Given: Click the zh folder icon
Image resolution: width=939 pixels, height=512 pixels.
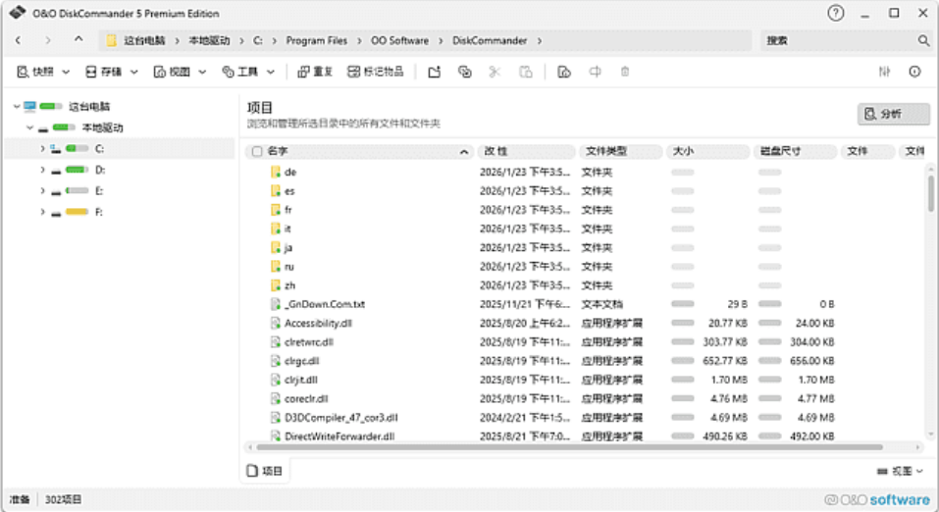Looking at the screenshot, I should 276,285.
